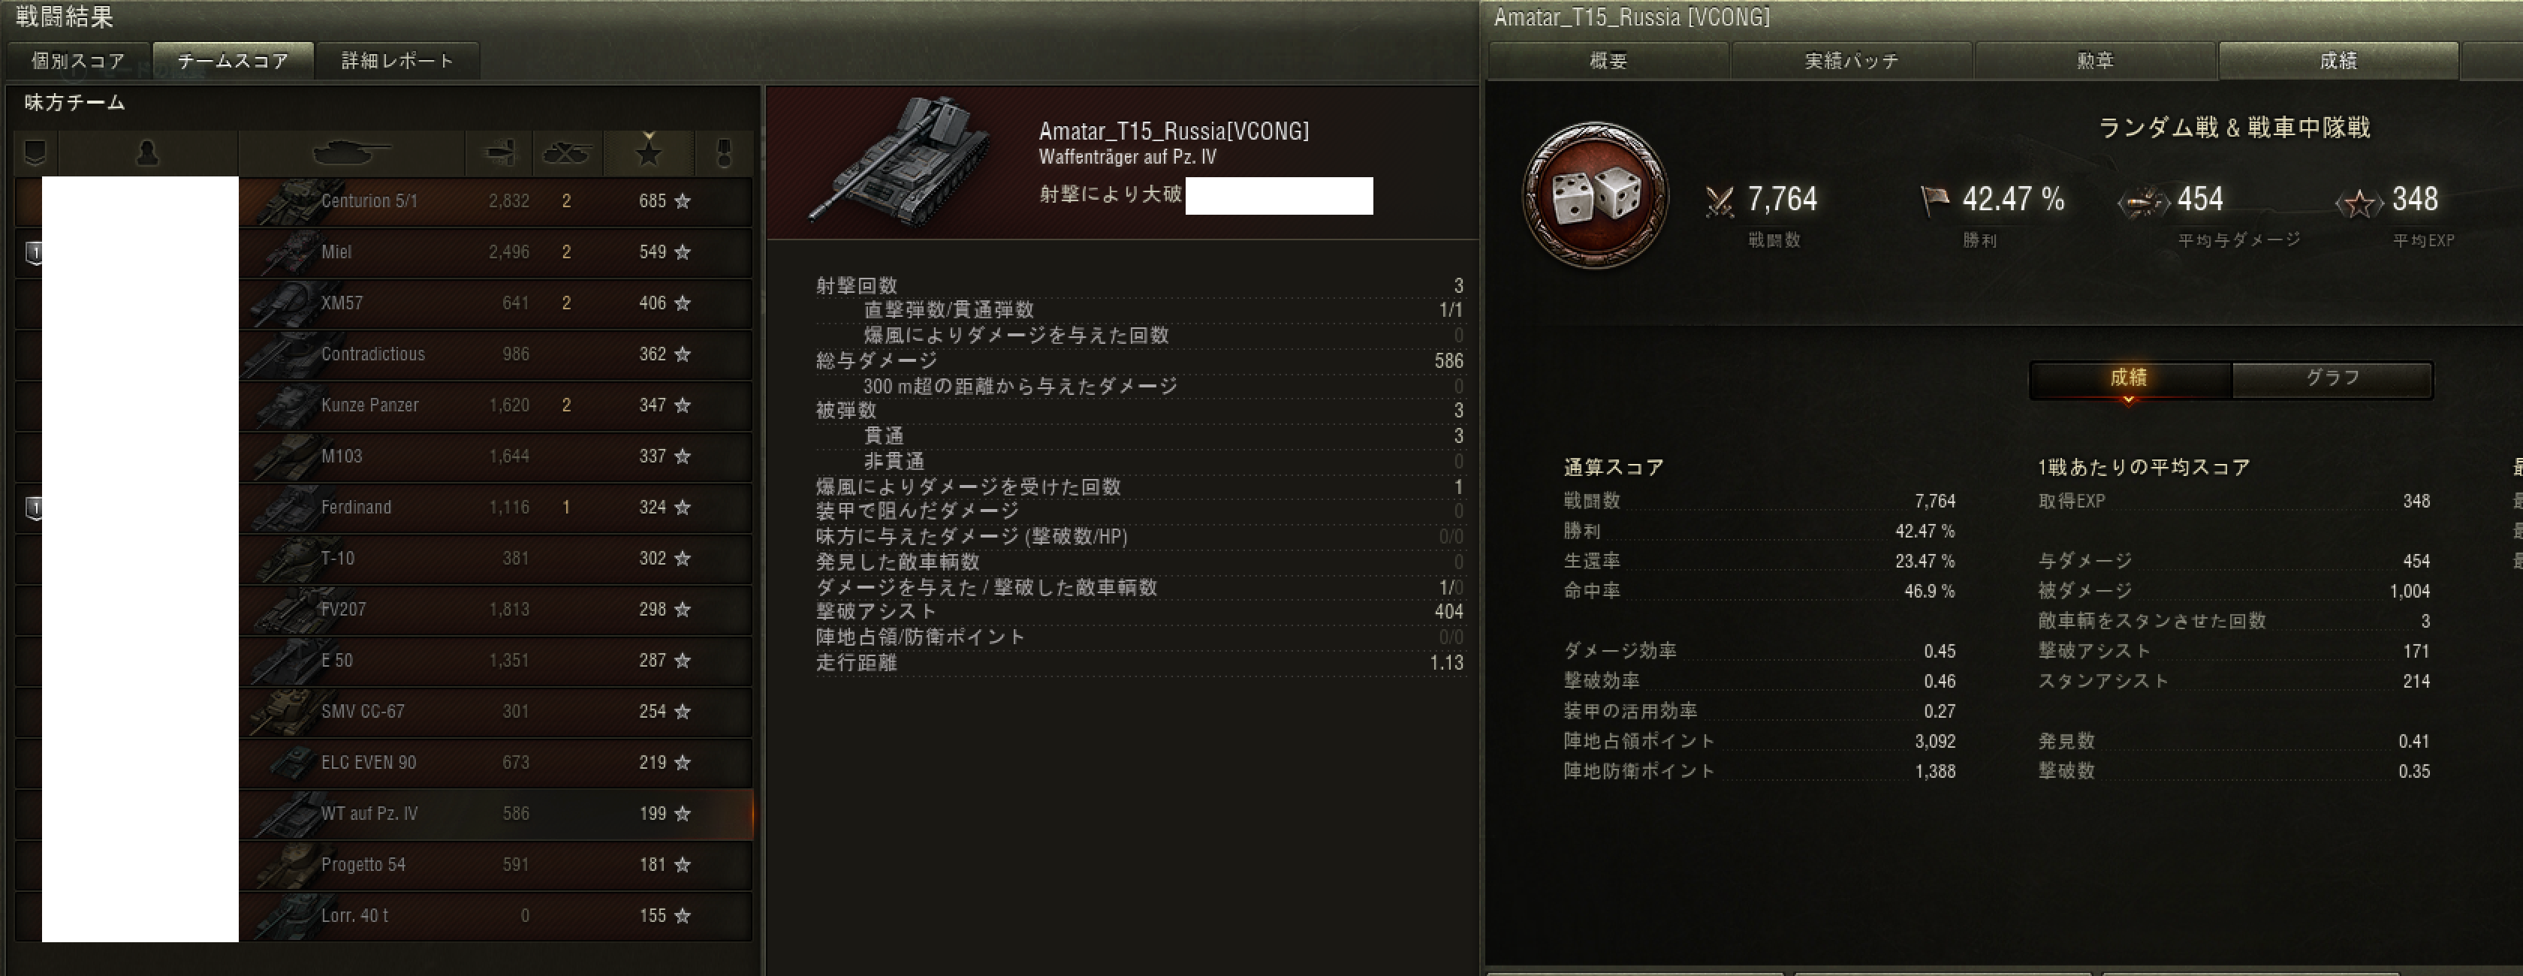Open the 概要 profile tab
This screenshot has height=976, width=2523.
tap(1608, 61)
